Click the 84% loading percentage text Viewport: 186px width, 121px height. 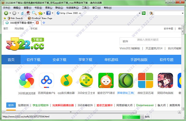(x=147, y=117)
